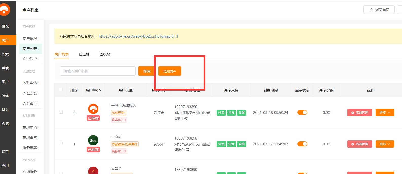Switch to the 已过期 tab
Screen dimensions: 402x174
(84, 54)
